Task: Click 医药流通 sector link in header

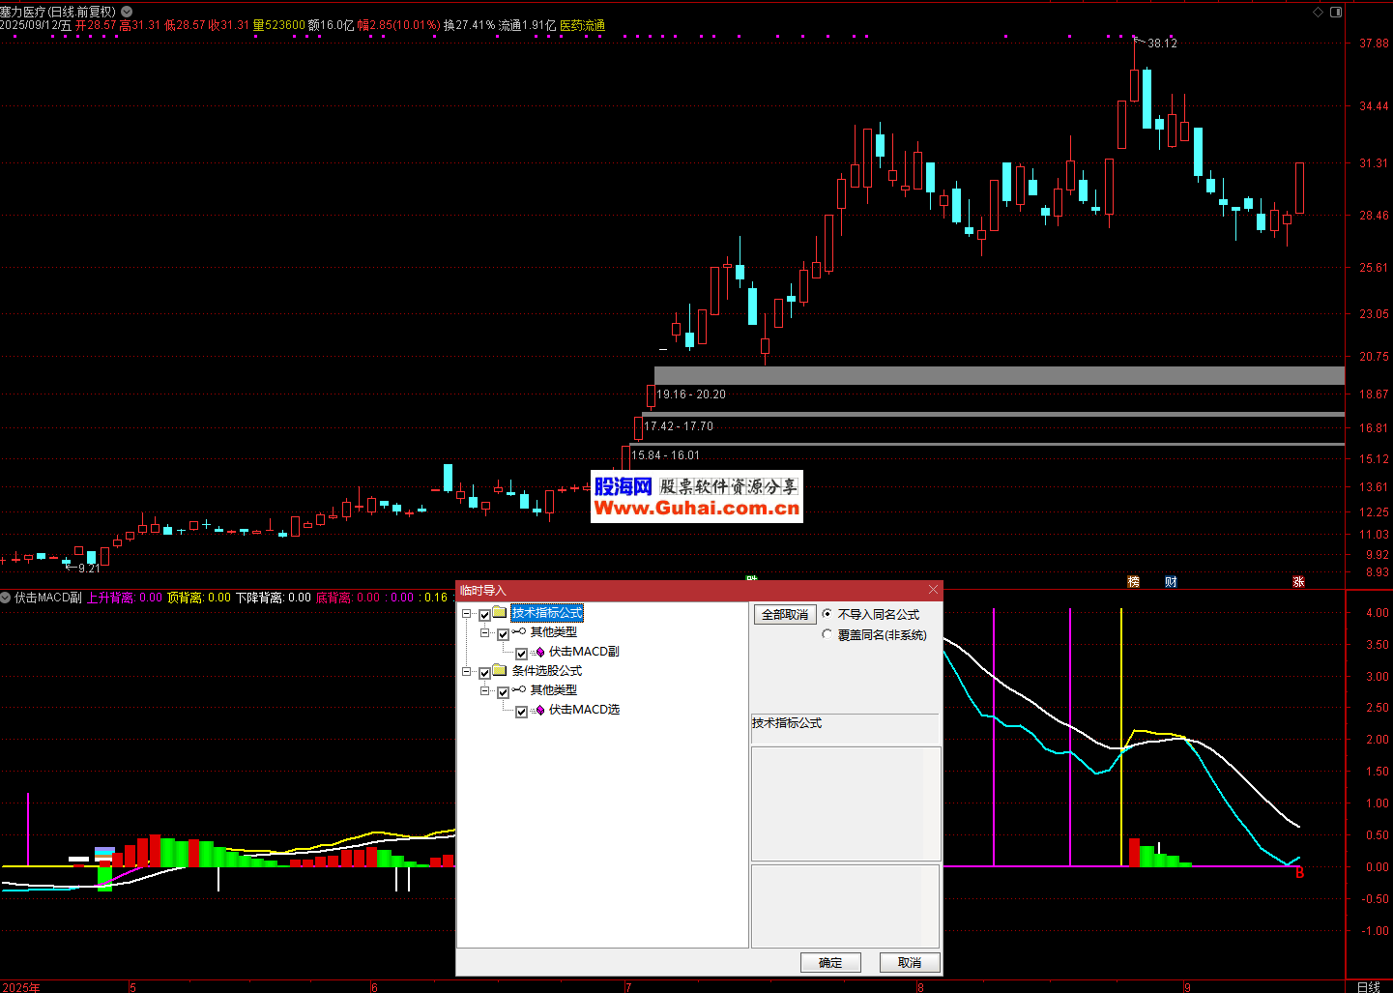Action: [583, 25]
